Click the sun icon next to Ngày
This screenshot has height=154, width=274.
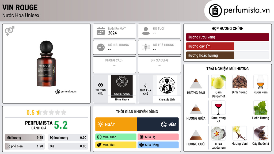point(100,124)
